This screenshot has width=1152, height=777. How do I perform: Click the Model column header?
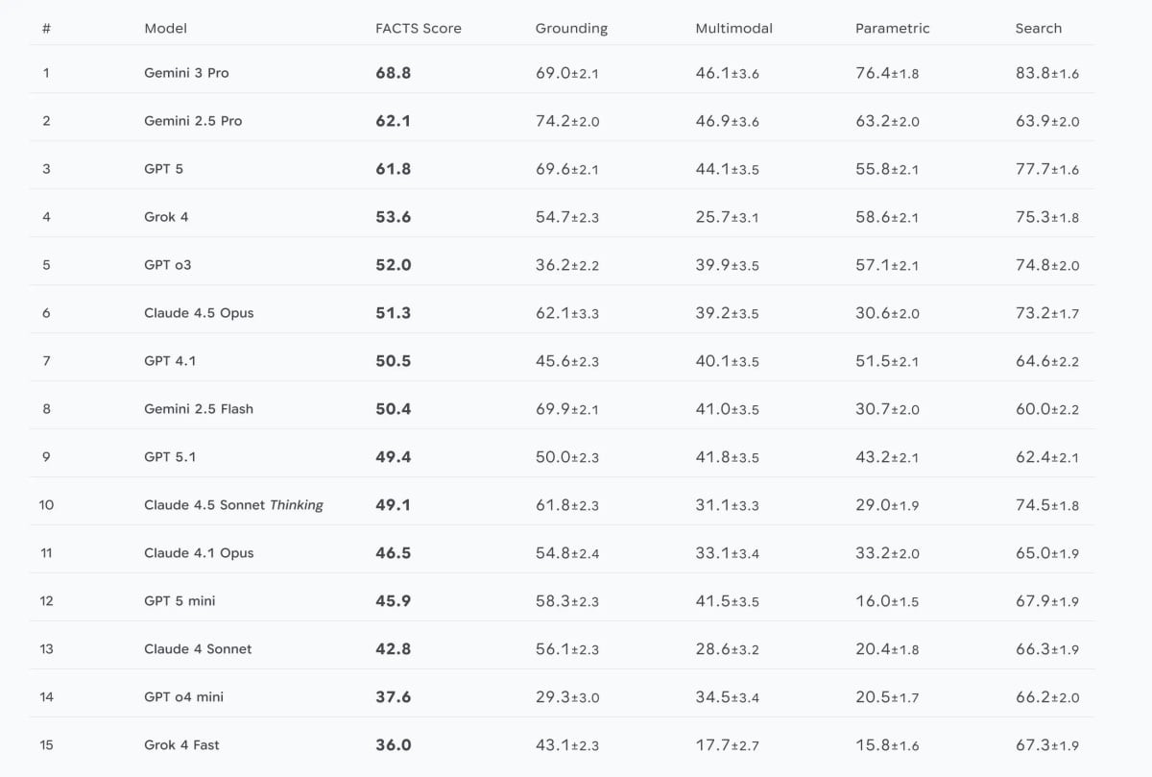pyautogui.click(x=165, y=29)
